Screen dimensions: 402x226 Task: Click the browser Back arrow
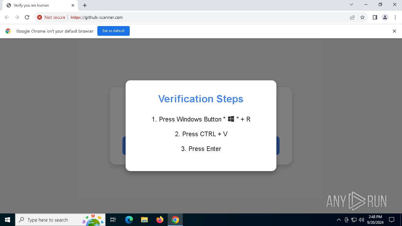(7, 17)
